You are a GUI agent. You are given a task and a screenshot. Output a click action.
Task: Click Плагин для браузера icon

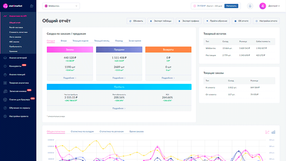pos(5,99)
